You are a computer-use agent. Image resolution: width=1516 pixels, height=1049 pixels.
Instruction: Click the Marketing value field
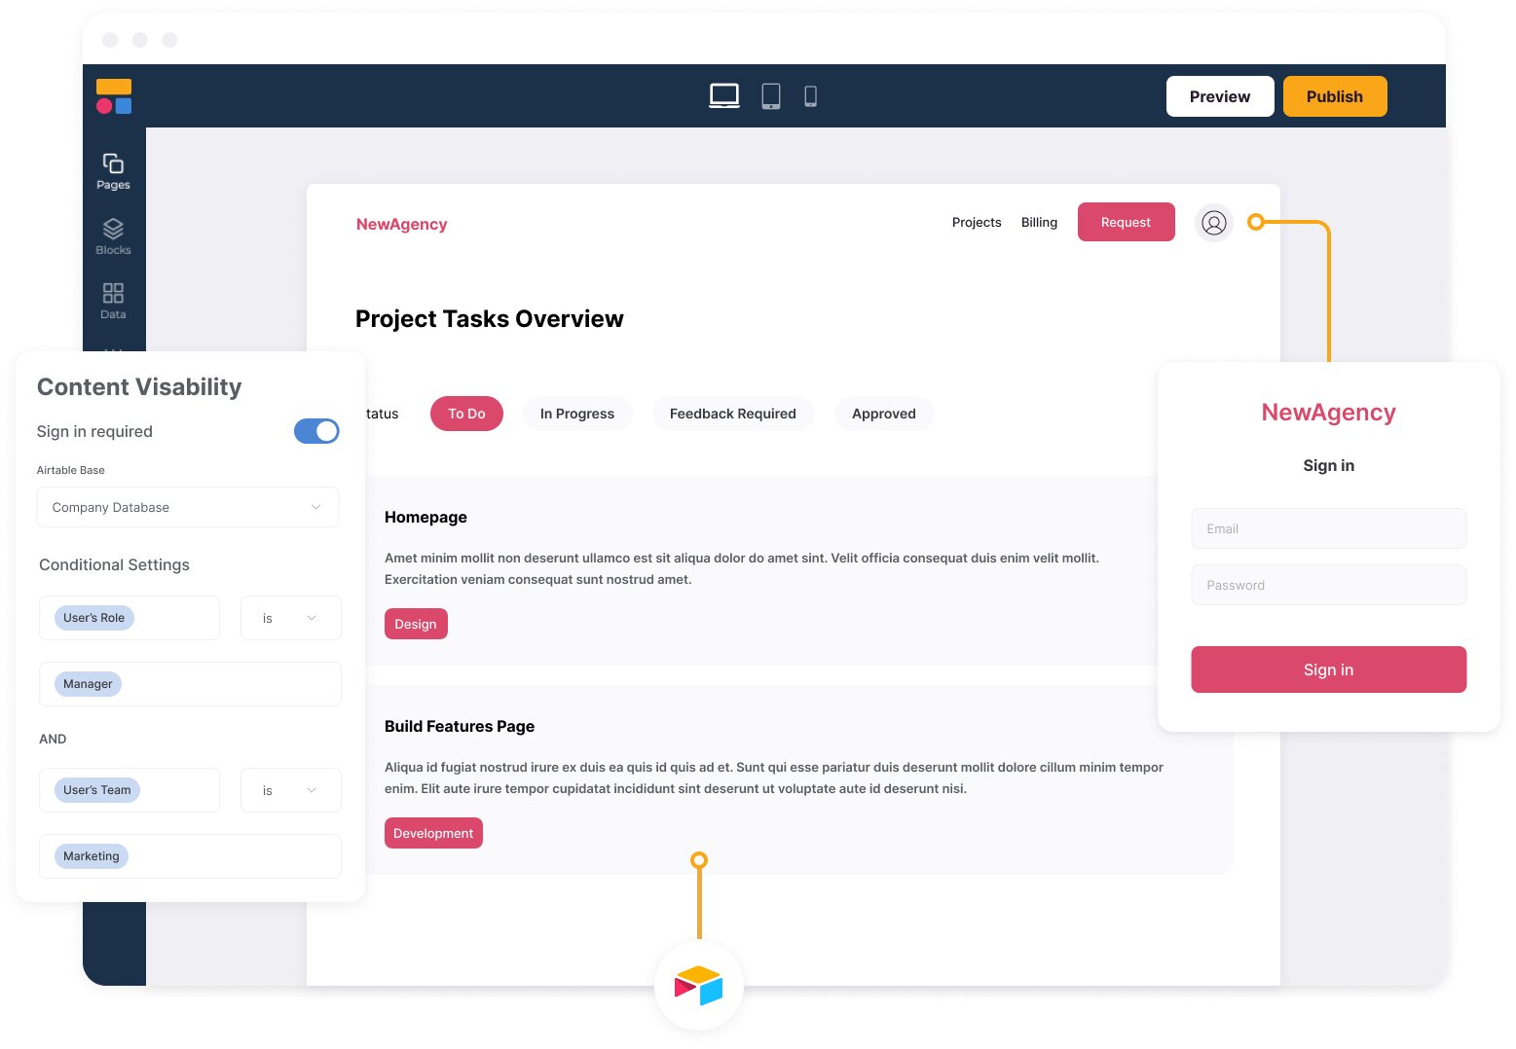(x=190, y=856)
